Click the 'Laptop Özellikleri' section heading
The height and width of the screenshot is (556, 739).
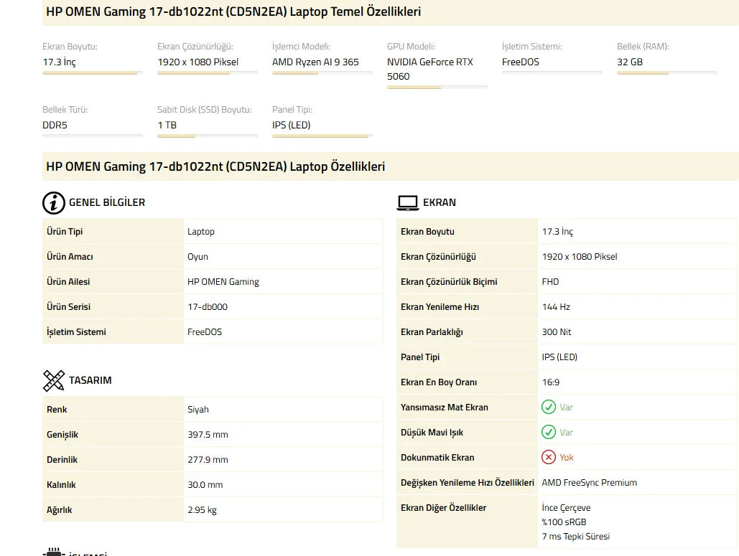click(x=216, y=166)
